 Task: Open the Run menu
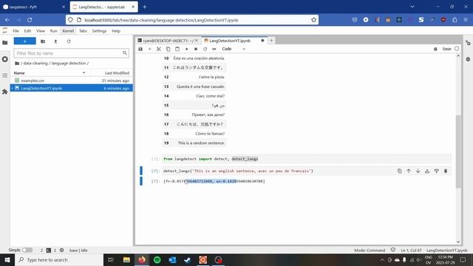(x=53, y=31)
